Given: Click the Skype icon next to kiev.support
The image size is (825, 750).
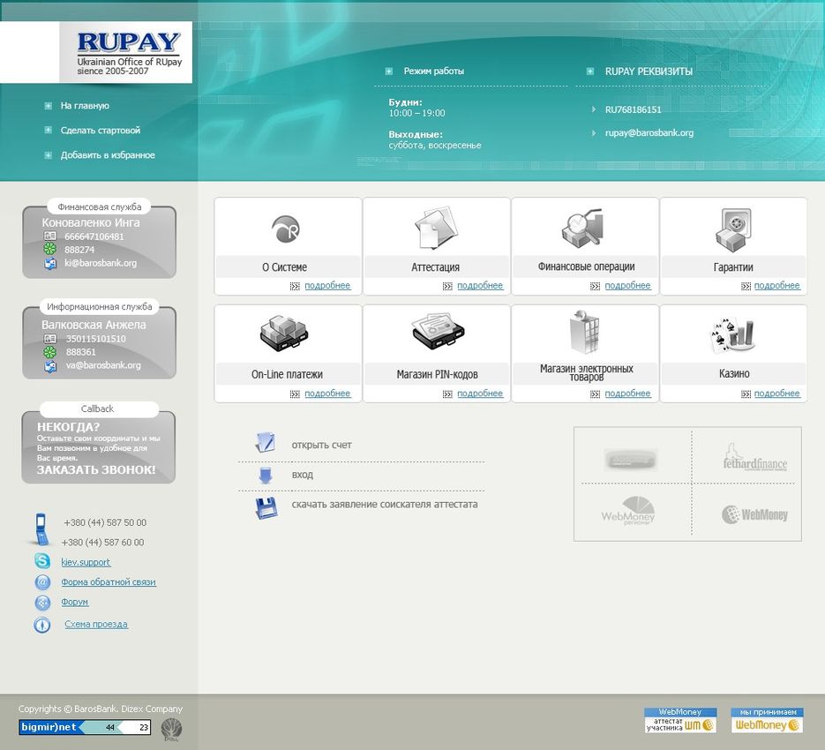Looking at the screenshot, I should click(42, 561).
